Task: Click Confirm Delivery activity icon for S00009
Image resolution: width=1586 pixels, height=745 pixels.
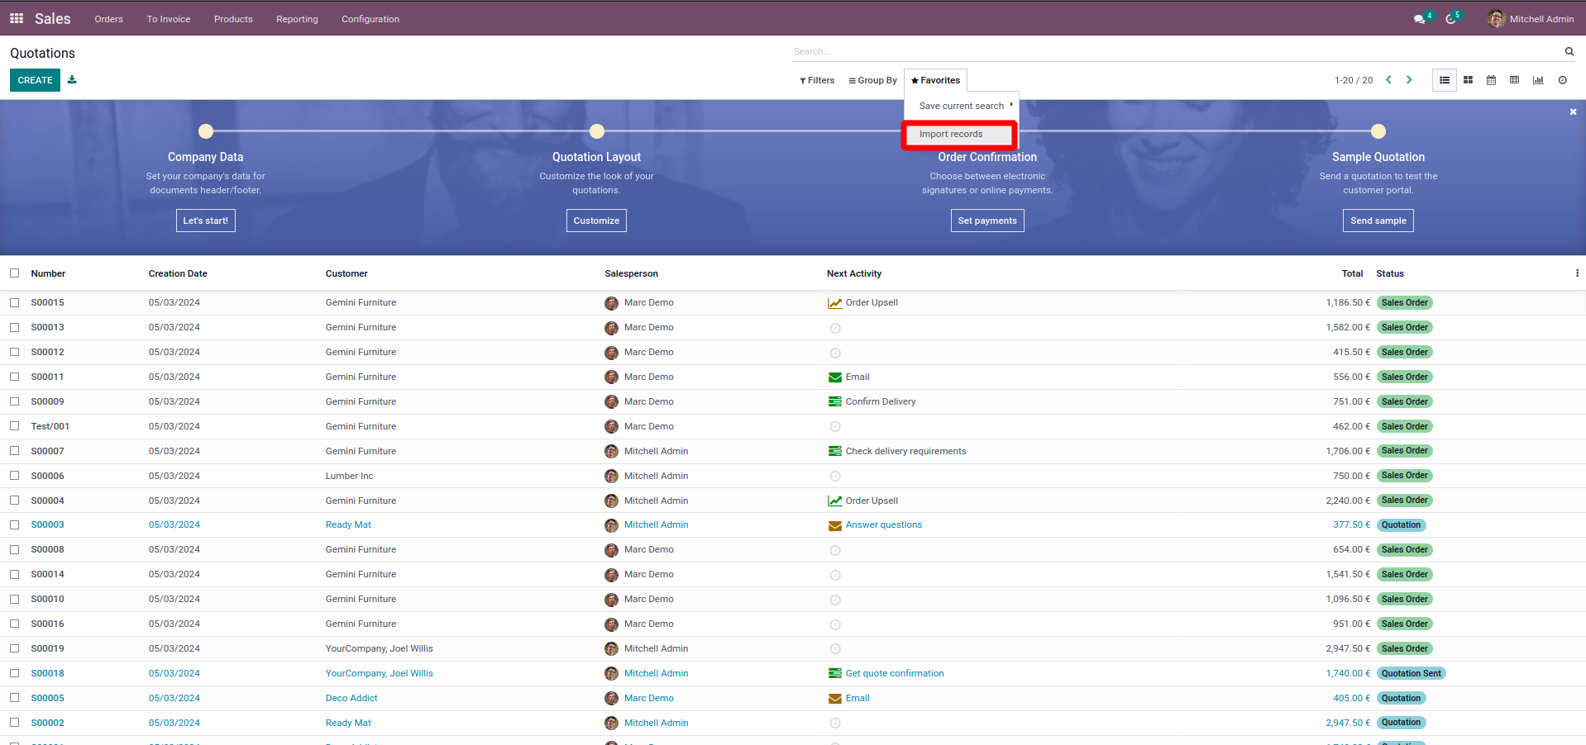Action: pyautogui.click(x=835, y=402)
